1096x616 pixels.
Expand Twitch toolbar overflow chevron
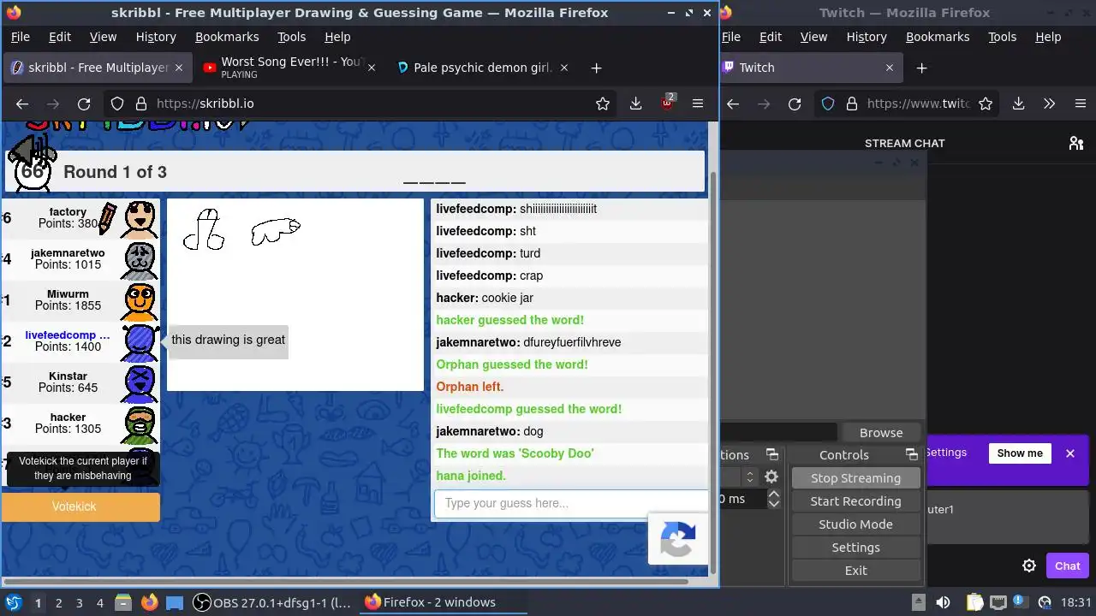pyautogui.click(x=1049, y=104)
